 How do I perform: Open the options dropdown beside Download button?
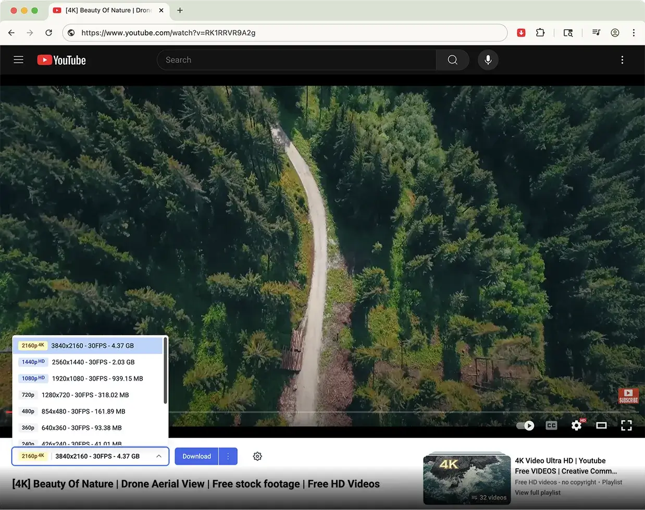point(228,456)
